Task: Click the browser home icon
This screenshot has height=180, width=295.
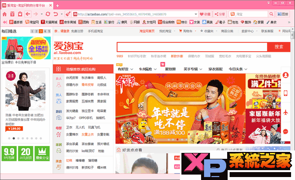Action: click(4, 14)
